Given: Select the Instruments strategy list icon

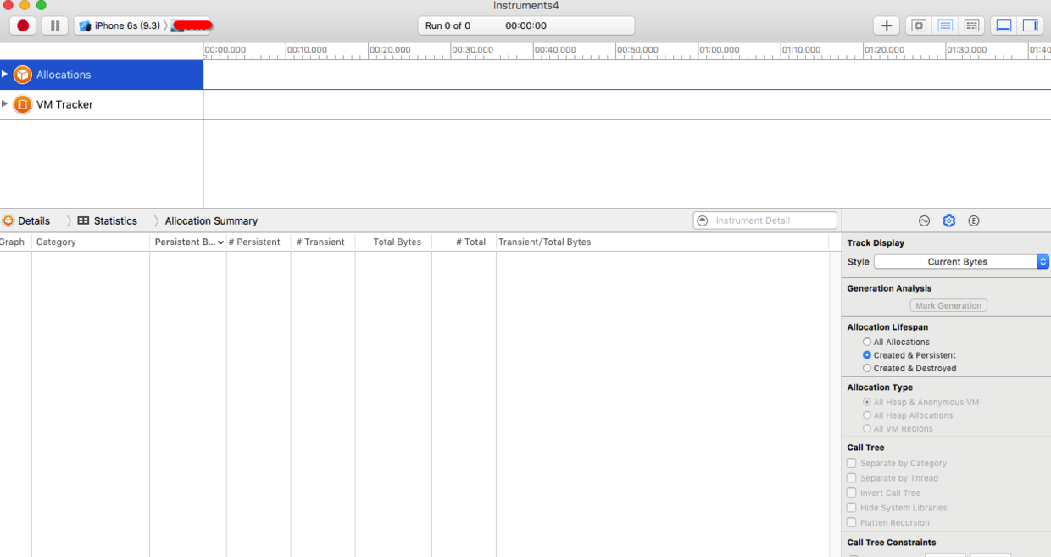Looking at the screenshot, I should pos(945,25).
